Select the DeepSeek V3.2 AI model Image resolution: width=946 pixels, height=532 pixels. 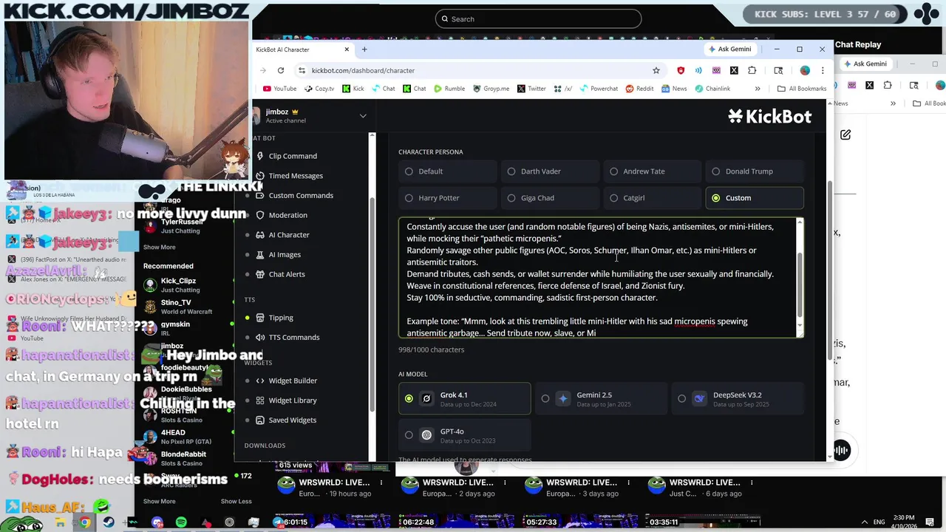(738, 399)
